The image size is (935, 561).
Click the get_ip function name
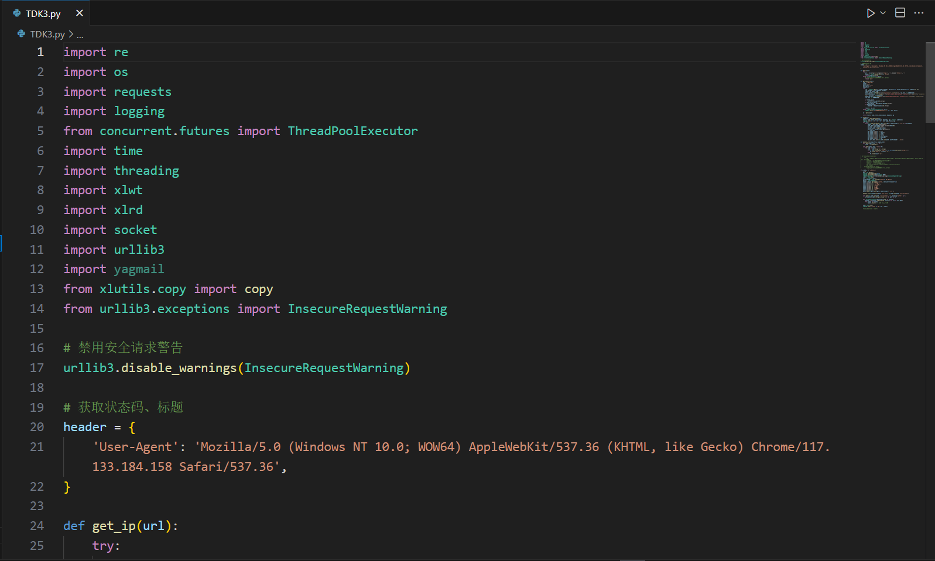[114, 526]
